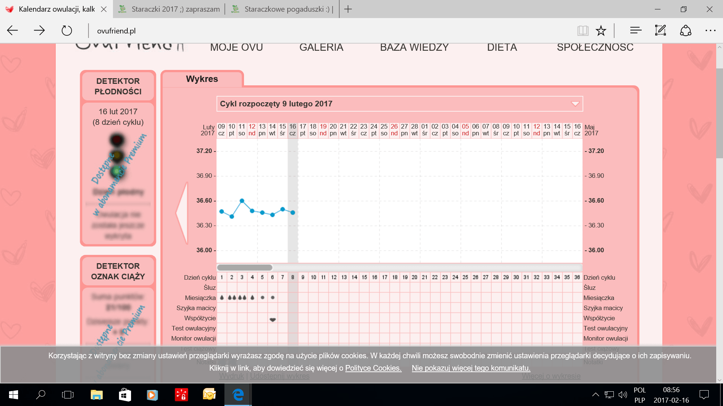Viewport: 723px width, 406px height.
Task: Switch to the 'Staraczki 2017' browser tab
Action: pyautogui.click(x=169, y=9)
